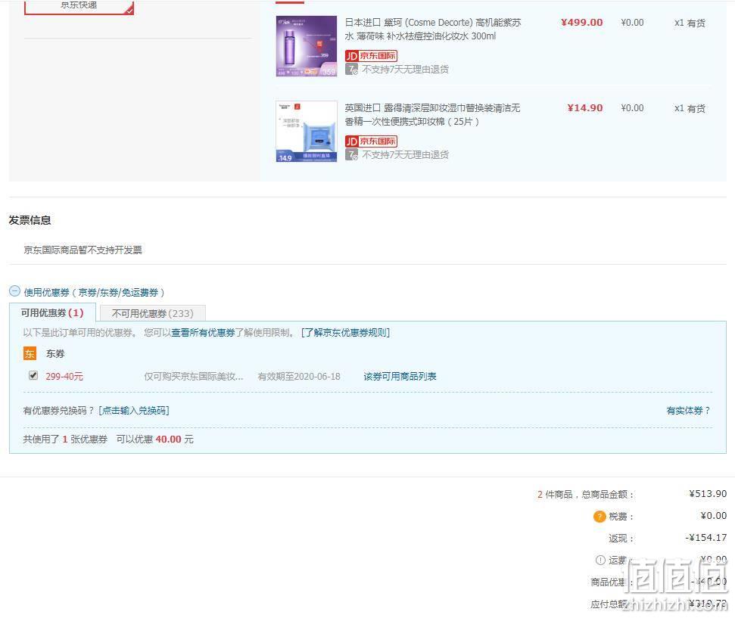Click 点击输入兑换码 to enter a redemption code
Image resolution: width=735 pixels, height=618 pixels.
tap(134, 411)
